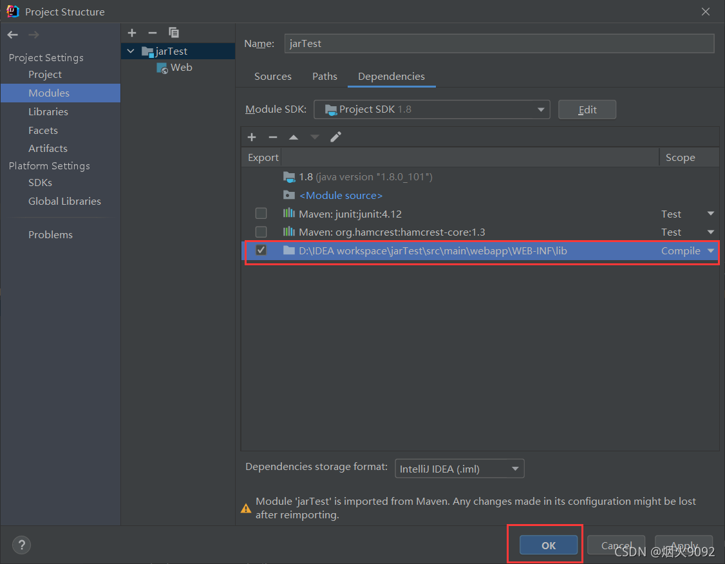Screen dimensions: 725x564
Task: Click the IntelliJ logo in title bar
Action: (12, 11)
